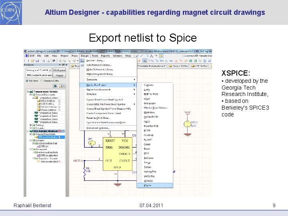The width and height of the screenshot is (288, 216).
Task: Click the DXP system menu icon
Action: point(27,56)
